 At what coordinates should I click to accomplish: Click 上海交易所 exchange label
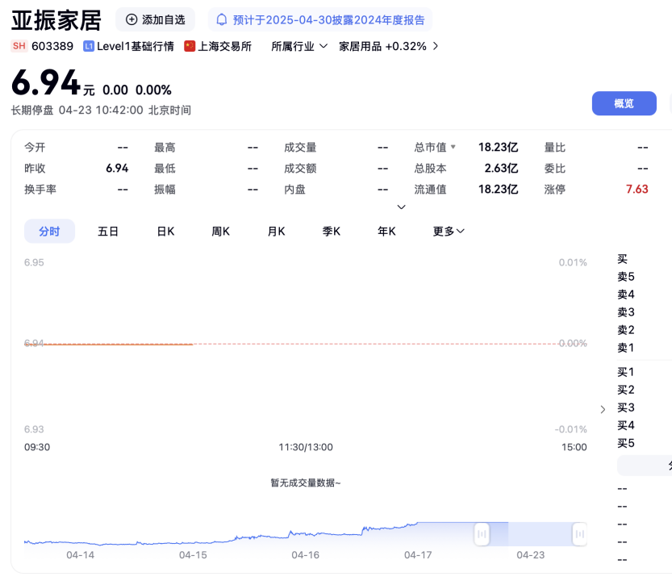pos(224,46)
